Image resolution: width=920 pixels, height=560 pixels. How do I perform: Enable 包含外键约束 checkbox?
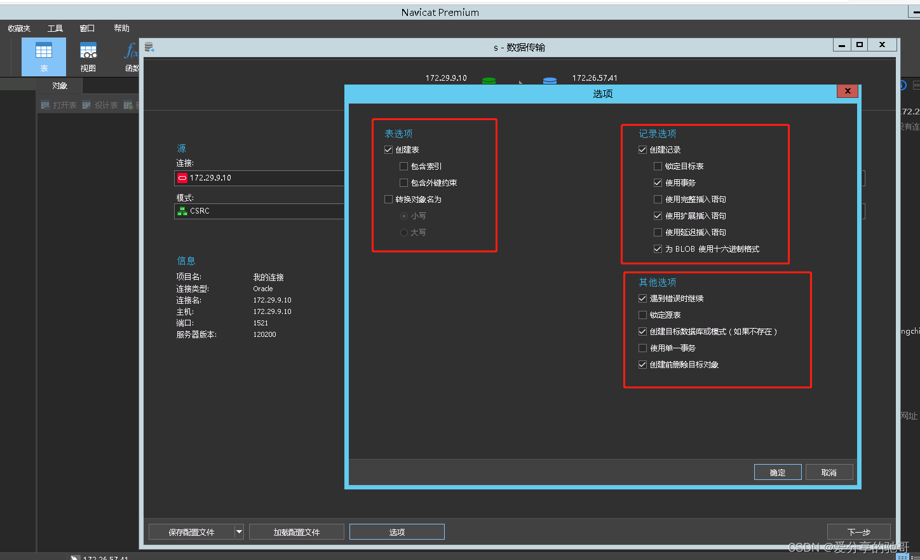(403, 183)
